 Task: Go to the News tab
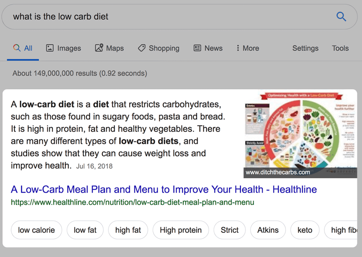tap(208, 48)
